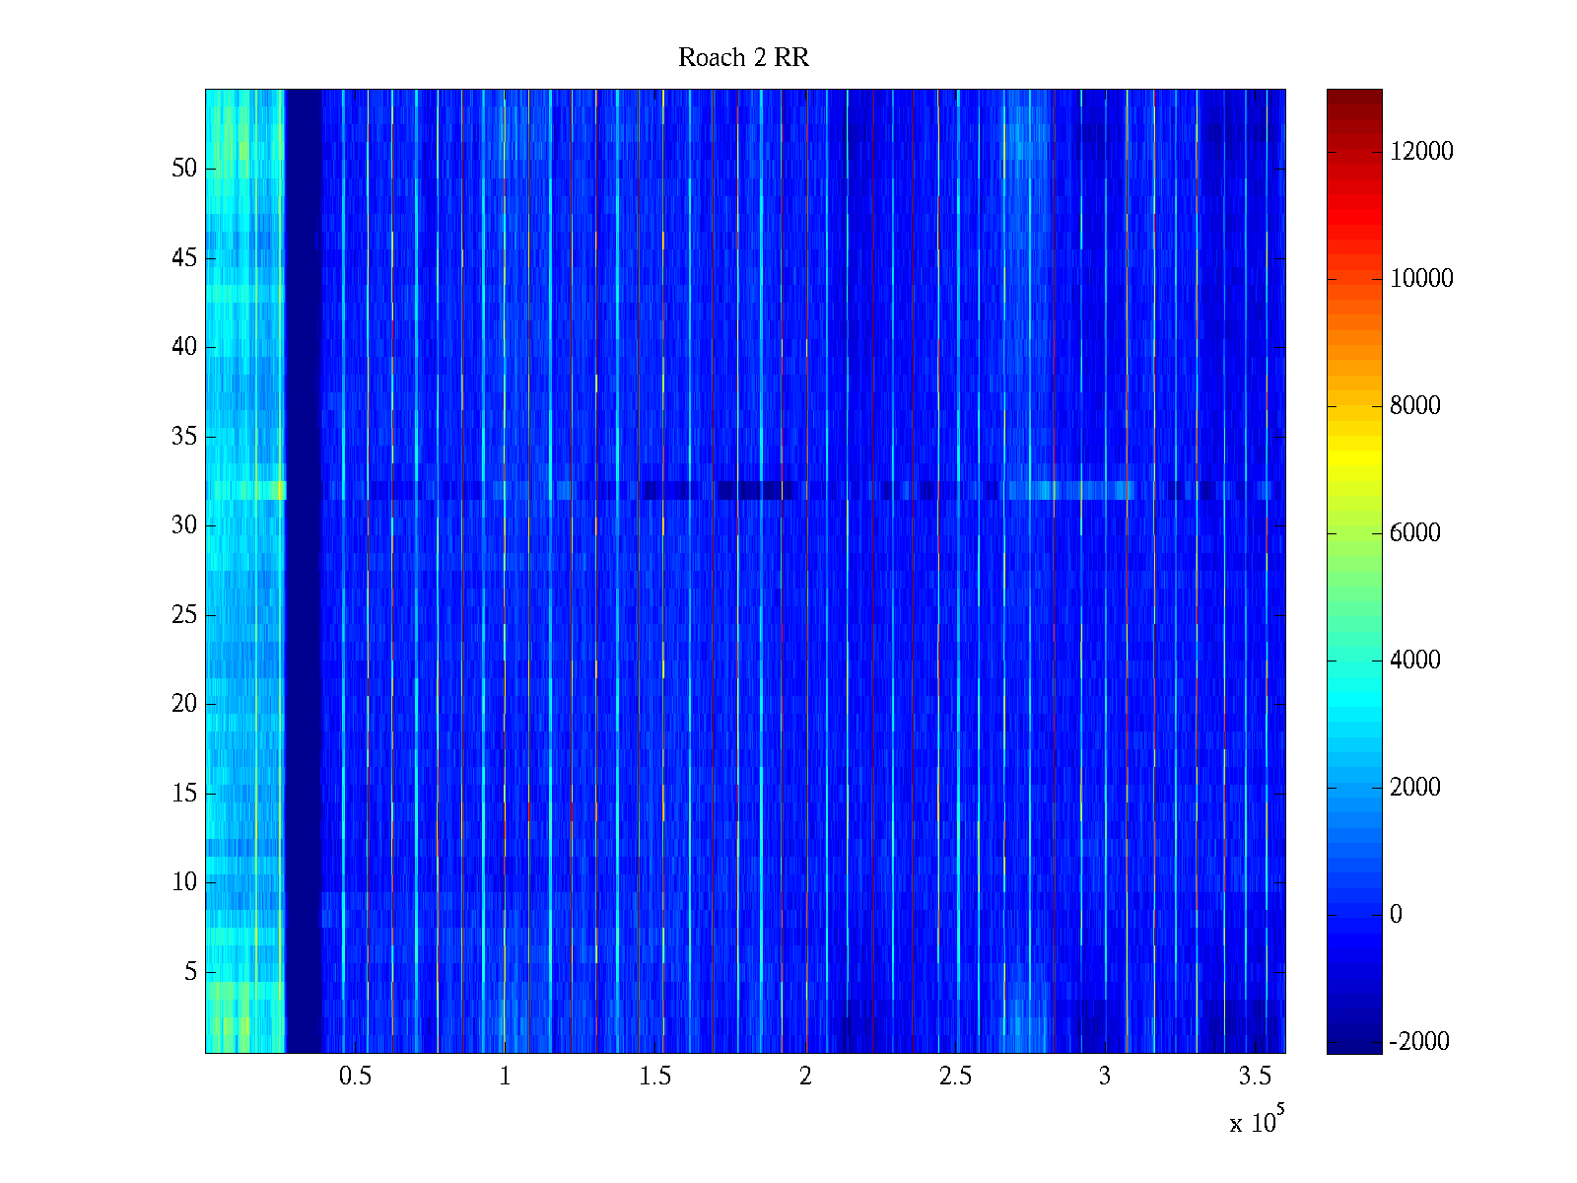
Task: Click the x-axis tick label 0.5
Action: [355, 1077]
